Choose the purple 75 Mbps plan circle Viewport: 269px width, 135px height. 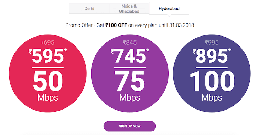(x=130, y=73)
